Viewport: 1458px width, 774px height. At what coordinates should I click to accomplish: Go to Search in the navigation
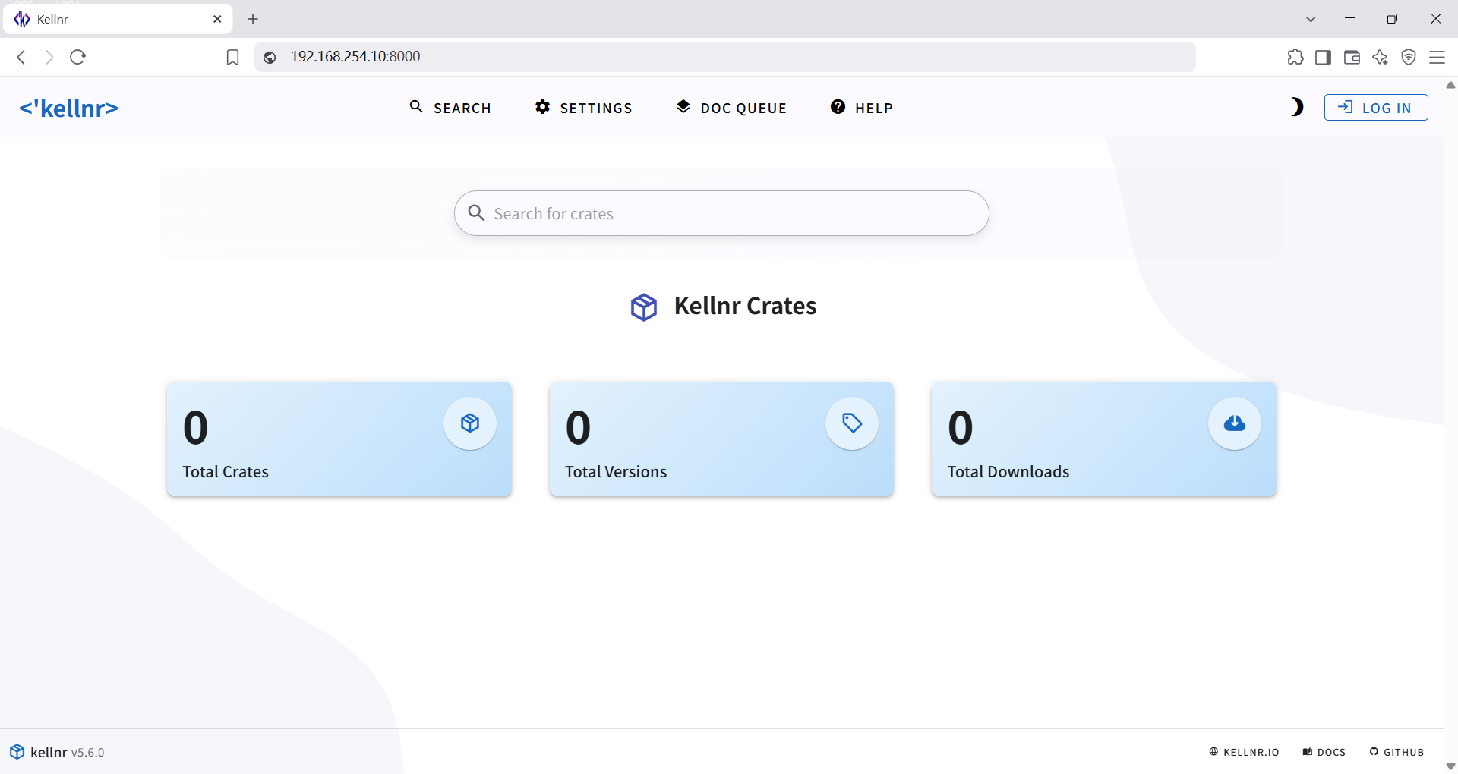(x=450, y=108)
